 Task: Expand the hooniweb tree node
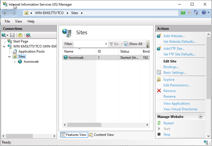(15, 62)
